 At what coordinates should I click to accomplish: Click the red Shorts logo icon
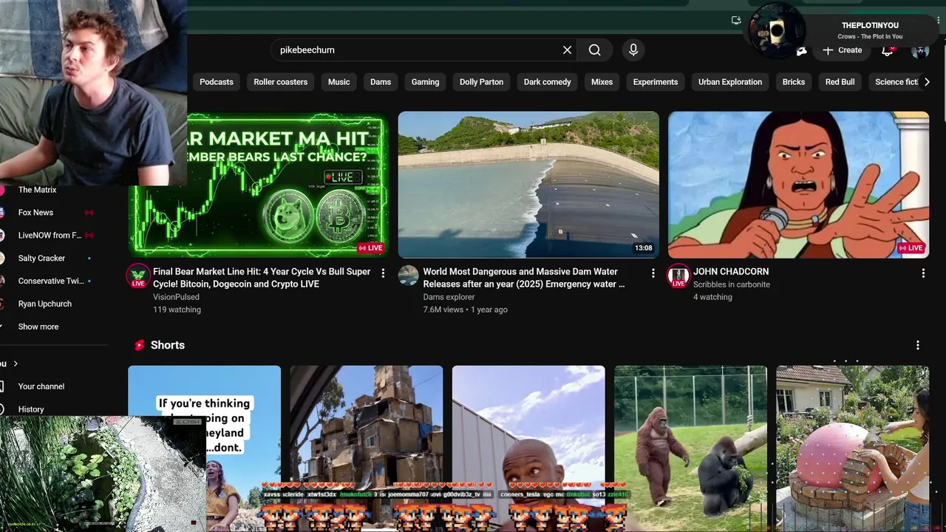pos(139,345)
